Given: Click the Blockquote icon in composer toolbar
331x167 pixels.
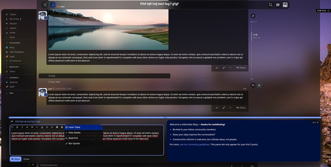Looking at the screenshot, I should click(32, 127).
